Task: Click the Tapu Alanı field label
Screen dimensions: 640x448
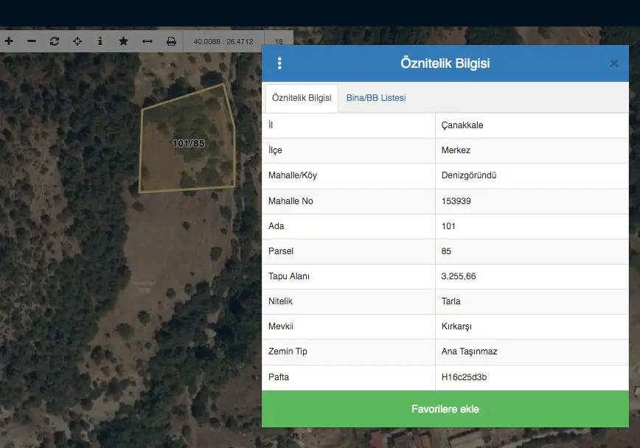Action: (289, 276)
